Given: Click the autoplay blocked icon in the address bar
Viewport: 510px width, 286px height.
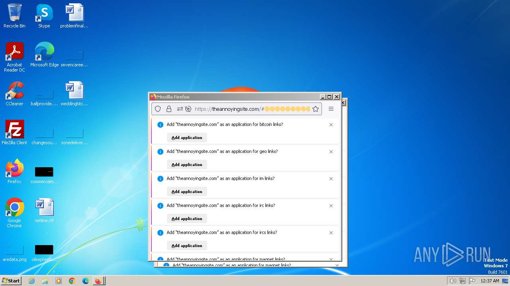Looking at the screenshot, I should coord(188,109).
